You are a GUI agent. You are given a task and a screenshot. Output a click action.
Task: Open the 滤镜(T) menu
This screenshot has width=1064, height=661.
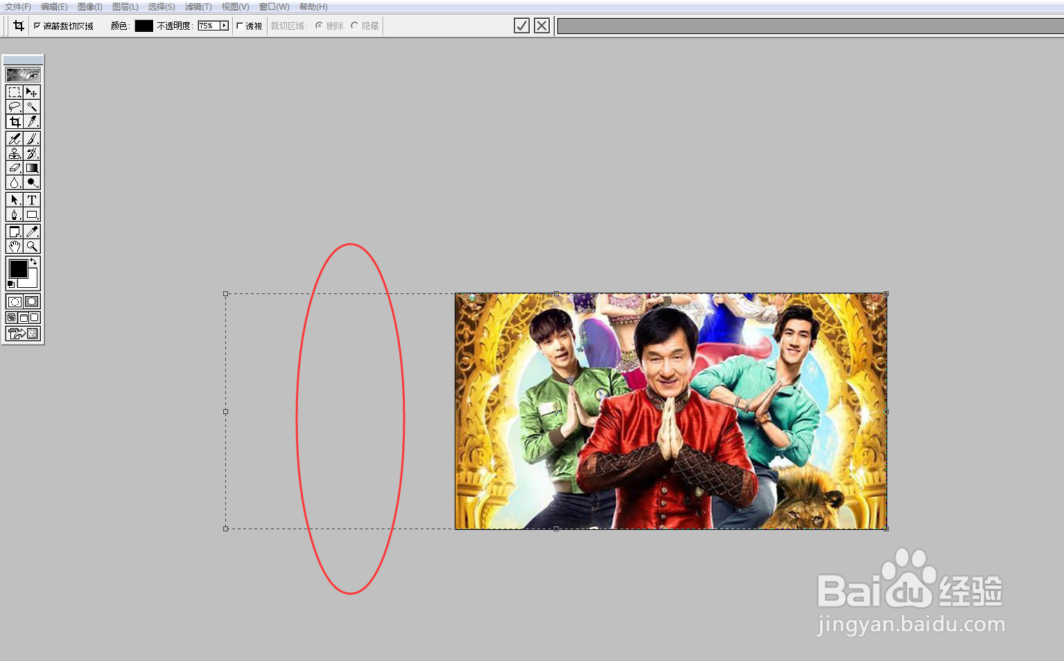coord(198,7)
